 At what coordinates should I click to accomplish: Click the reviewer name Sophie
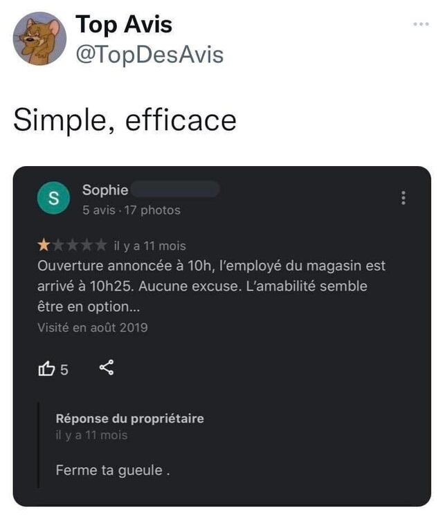coord(105,190)
